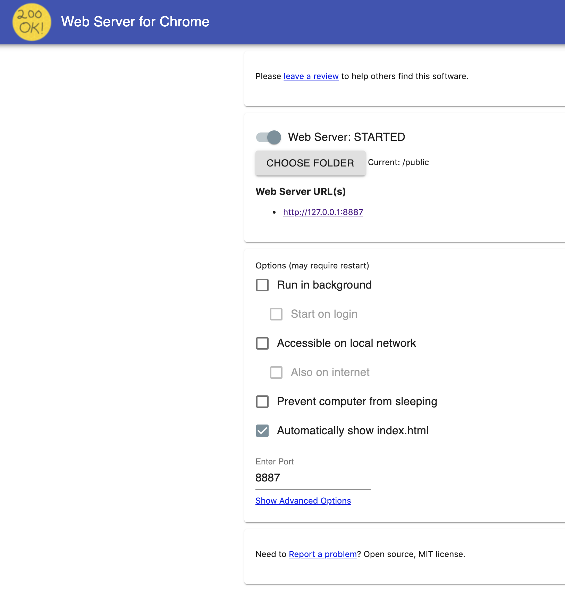Click the Current: /public folder text
Image resolution: width=565 pixels, height=591 pixels.
[x=398, y=162]
